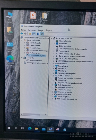Expand the Akumuliatoriai device category

tap(54, 41)
